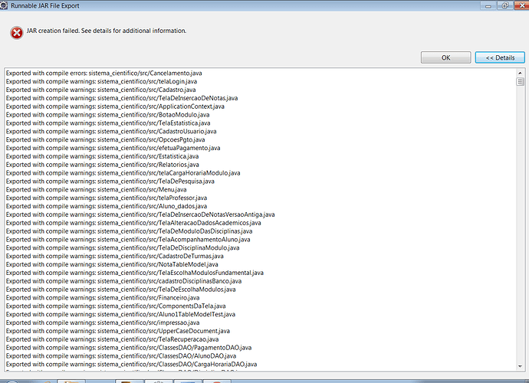Select the telaLogin.java warning line
Image resolution: width=529 pixels, height=383 pixels.
[101, 82]
